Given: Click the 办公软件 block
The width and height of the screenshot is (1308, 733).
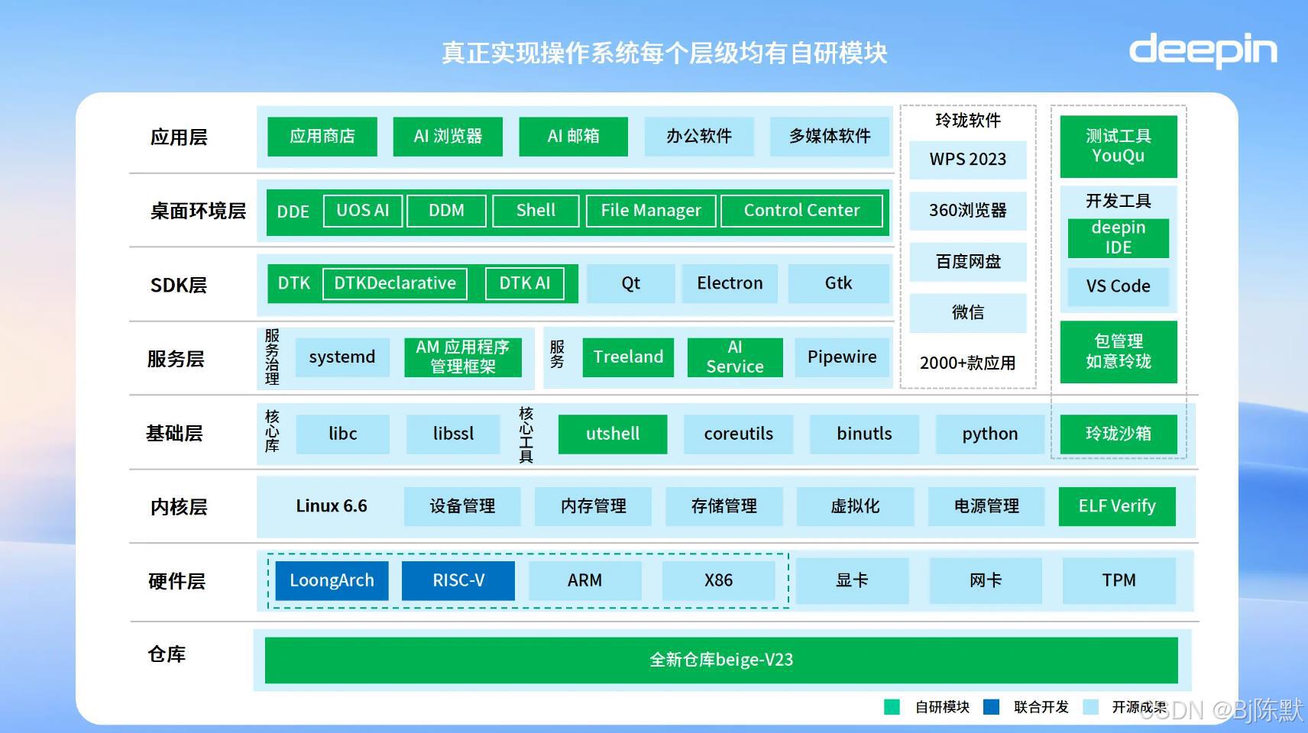Looking at the screenshot, I should click(699, 137).
